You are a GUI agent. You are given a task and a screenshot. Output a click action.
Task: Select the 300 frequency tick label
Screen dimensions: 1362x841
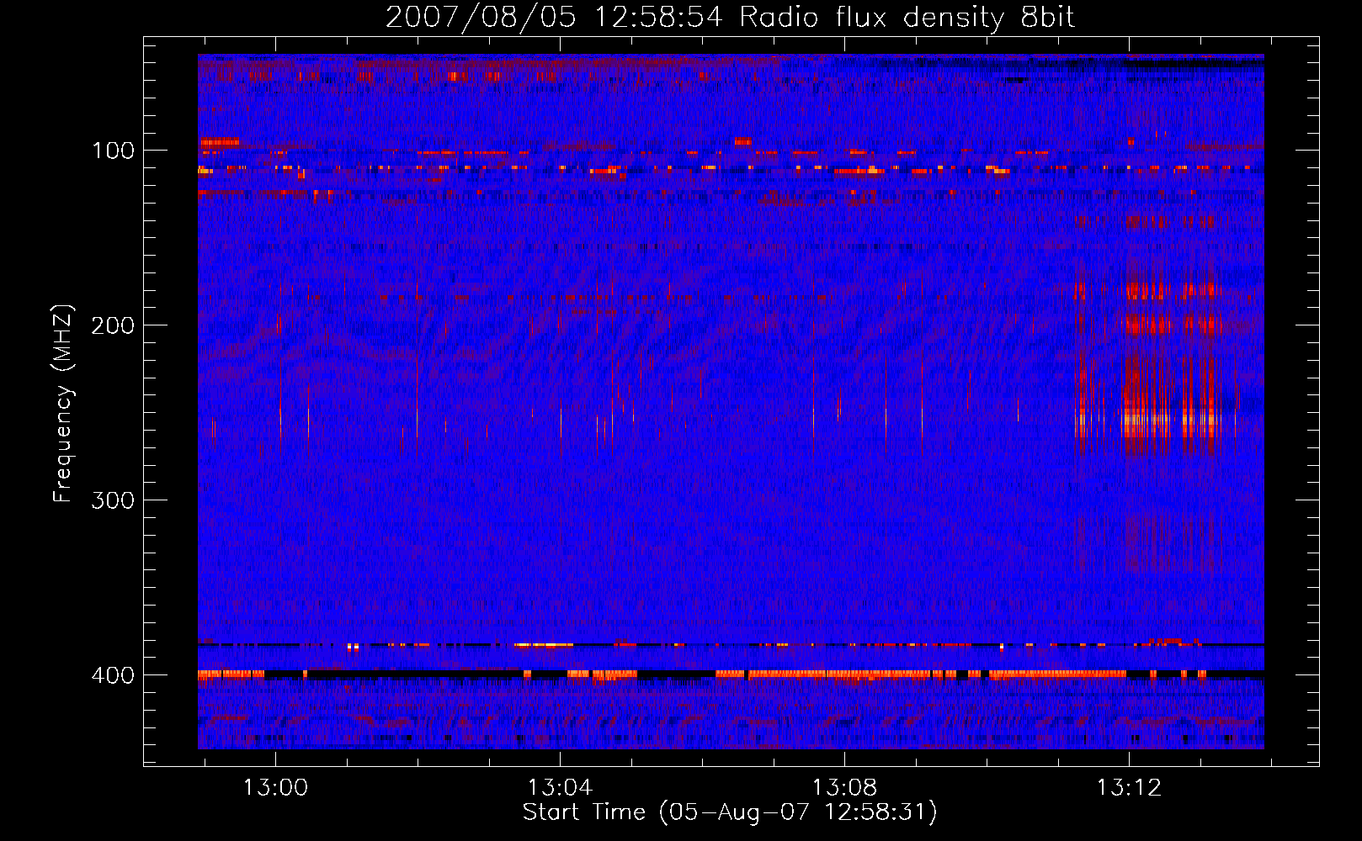pos(113,500)
